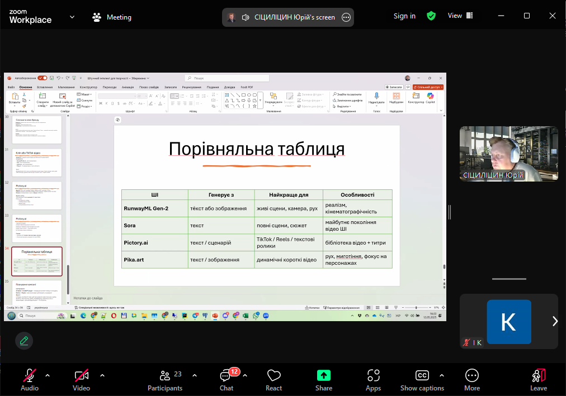Viewport: 566px width, 396px height.
Task: Unmute microphone with the Audio icon
Action: point(29,375)
